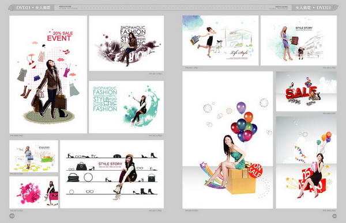Select the red 3D SALE thumbnail

[306, 91]
